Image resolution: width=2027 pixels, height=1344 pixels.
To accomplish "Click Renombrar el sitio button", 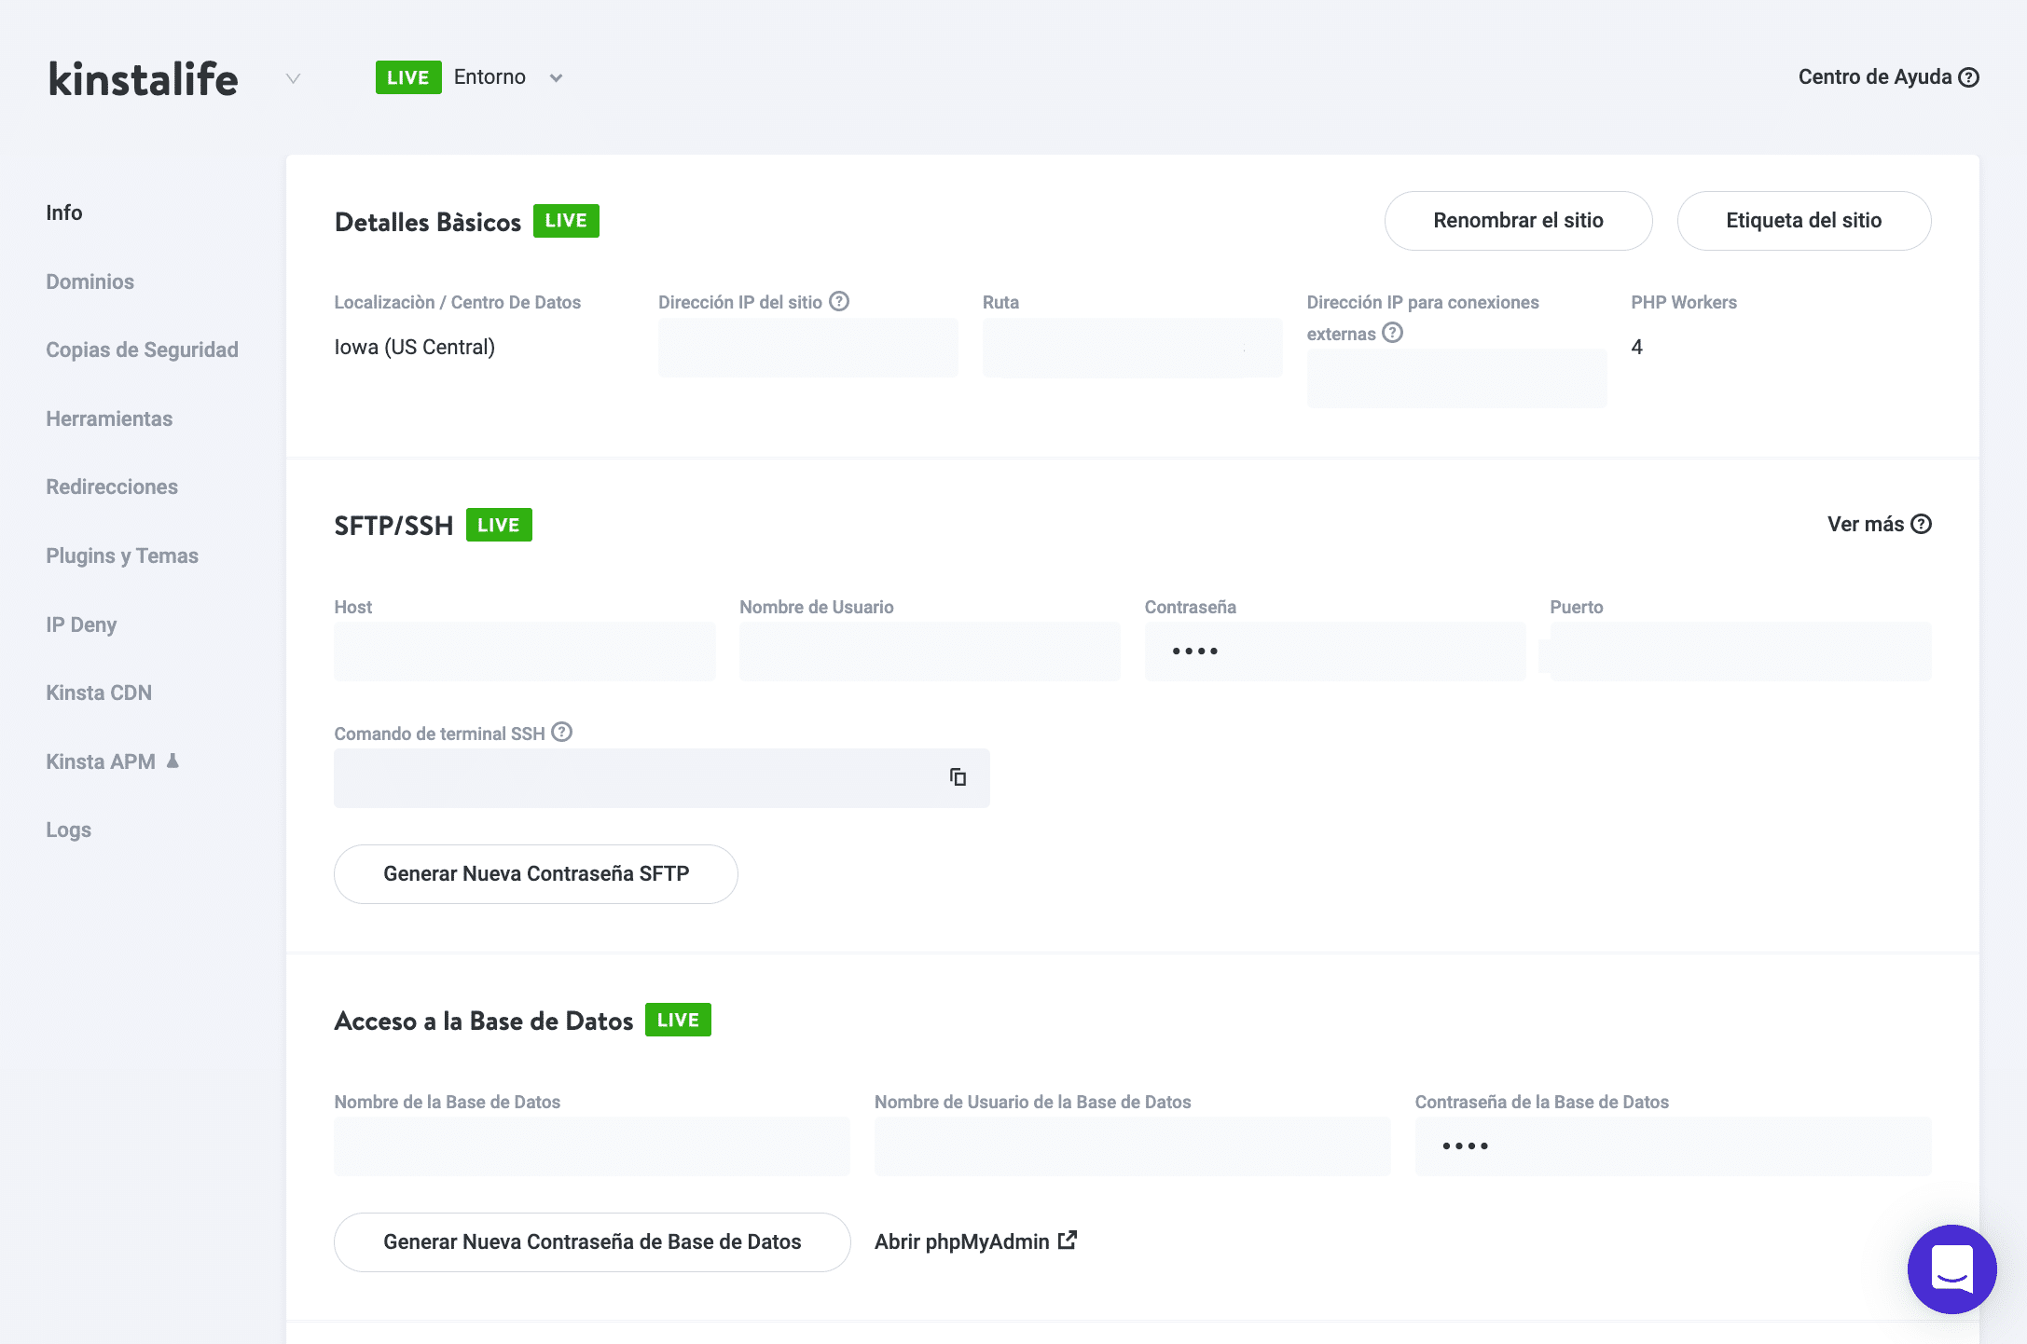I will (1518, 221).
